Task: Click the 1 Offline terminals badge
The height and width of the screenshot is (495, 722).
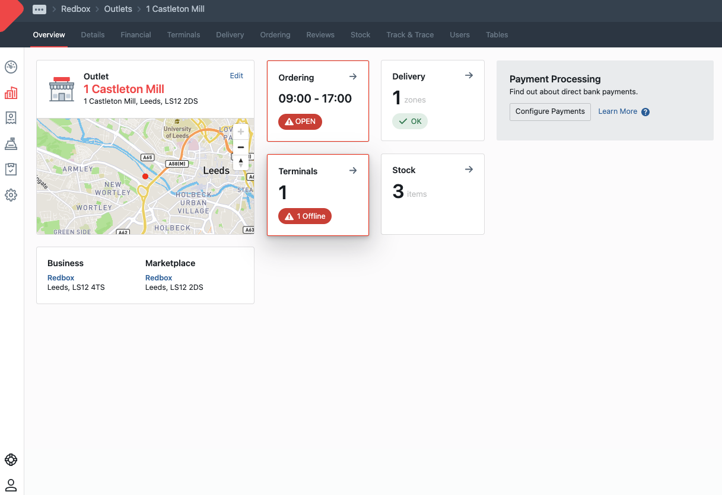Action: click(x=305, y=216)
